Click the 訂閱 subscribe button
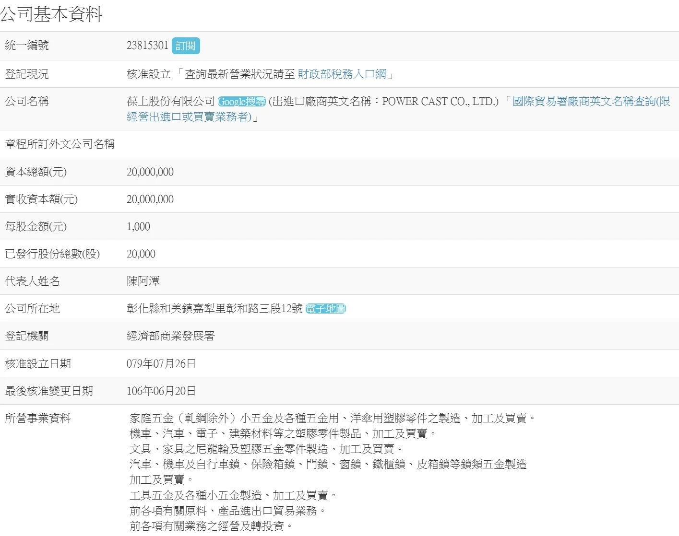Screen dimensions: 679x536 tap(185, 46)
